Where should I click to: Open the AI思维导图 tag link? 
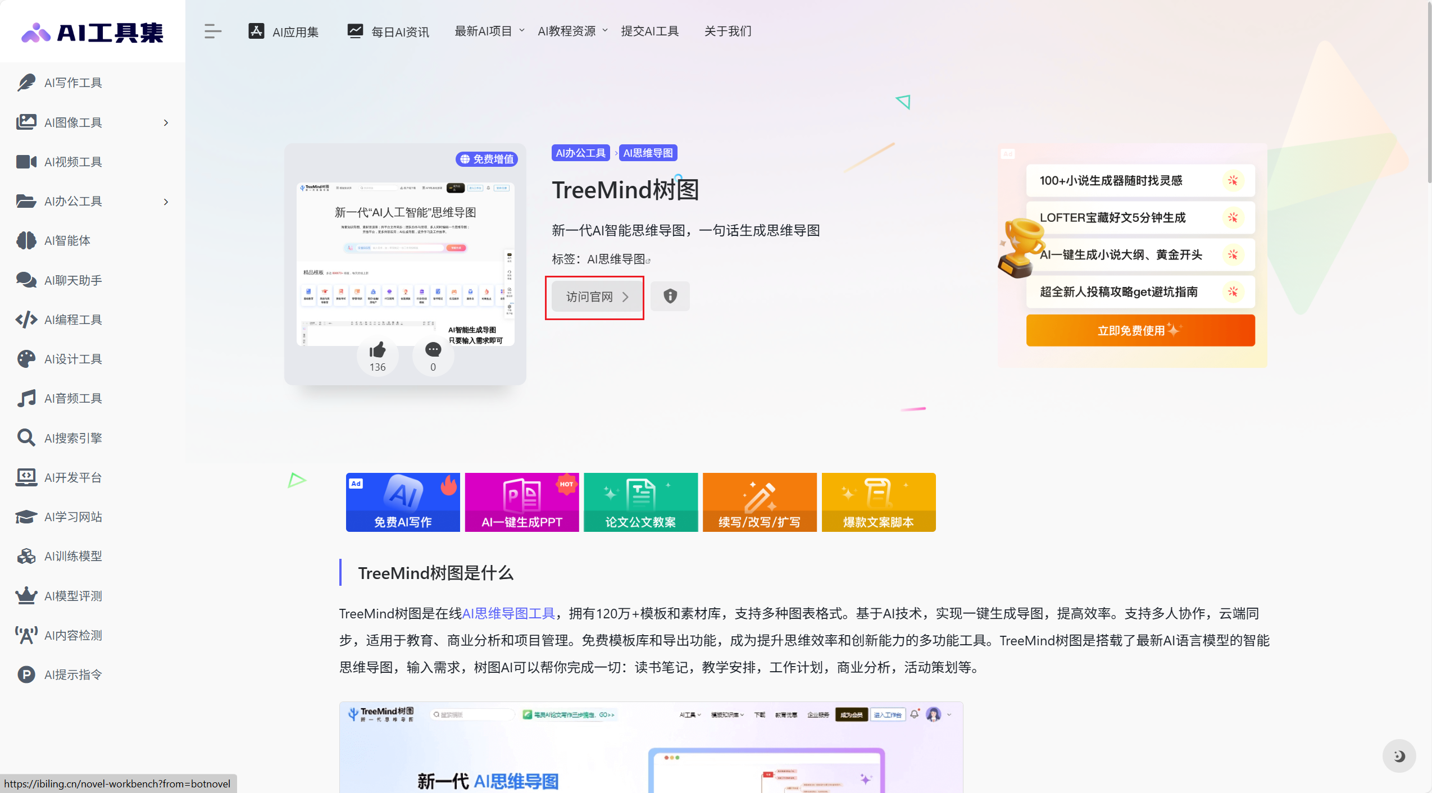tap(618, 259)
